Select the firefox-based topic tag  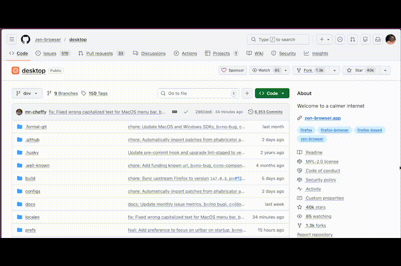(369, 130)
